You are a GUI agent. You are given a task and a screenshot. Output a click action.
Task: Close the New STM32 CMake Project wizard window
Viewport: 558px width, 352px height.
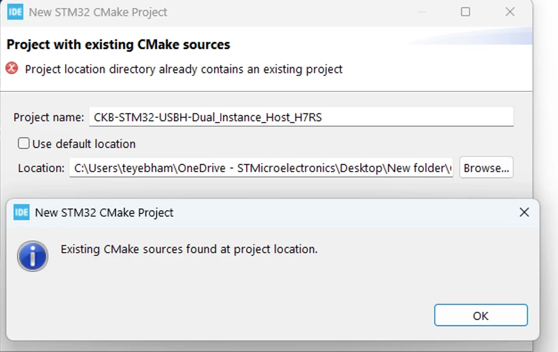point(510,12)
